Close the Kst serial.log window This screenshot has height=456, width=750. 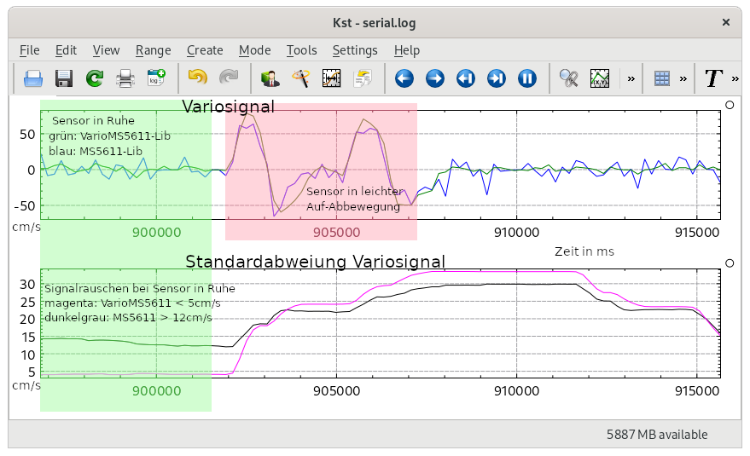click(725, 22)
